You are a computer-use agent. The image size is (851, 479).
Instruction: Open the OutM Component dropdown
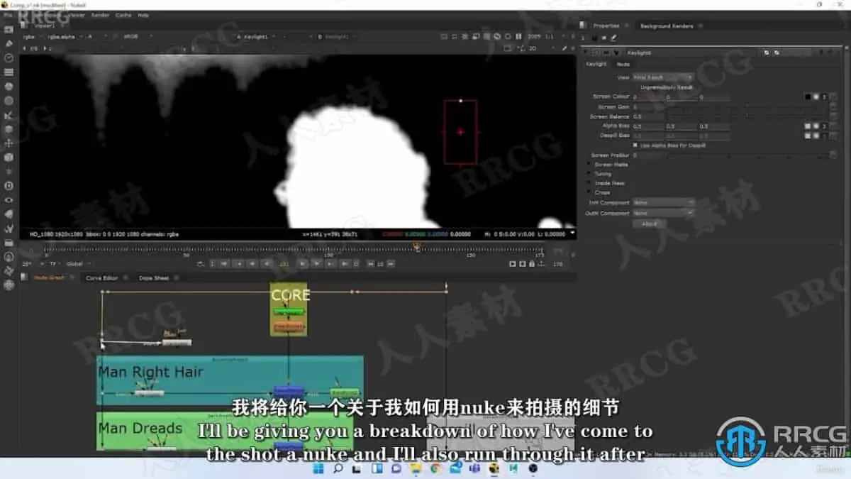pyautogui.click(x=662, y=213)
